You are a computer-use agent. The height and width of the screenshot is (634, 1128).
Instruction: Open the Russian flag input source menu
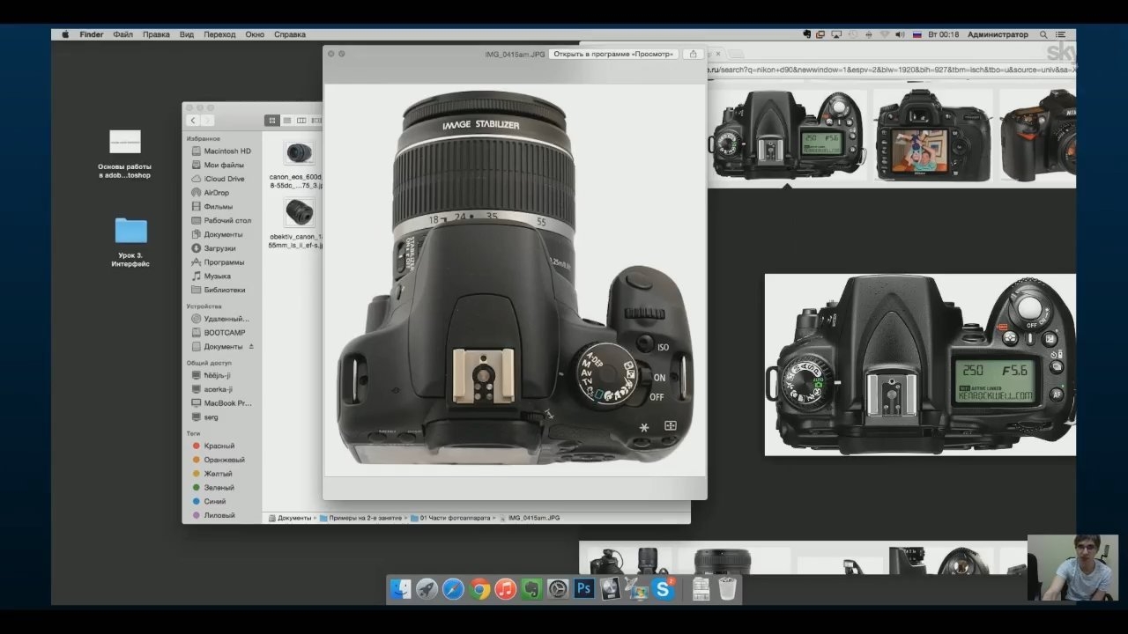916,34
